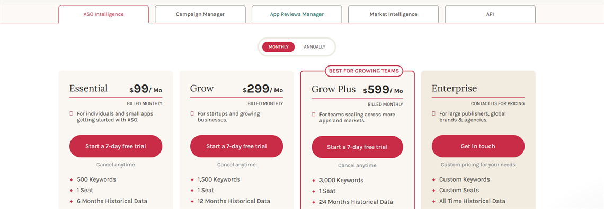This screenshot has height=209, width=604.
Task: Click Cancel anytime under Grow plan
Action: point(236,165)
